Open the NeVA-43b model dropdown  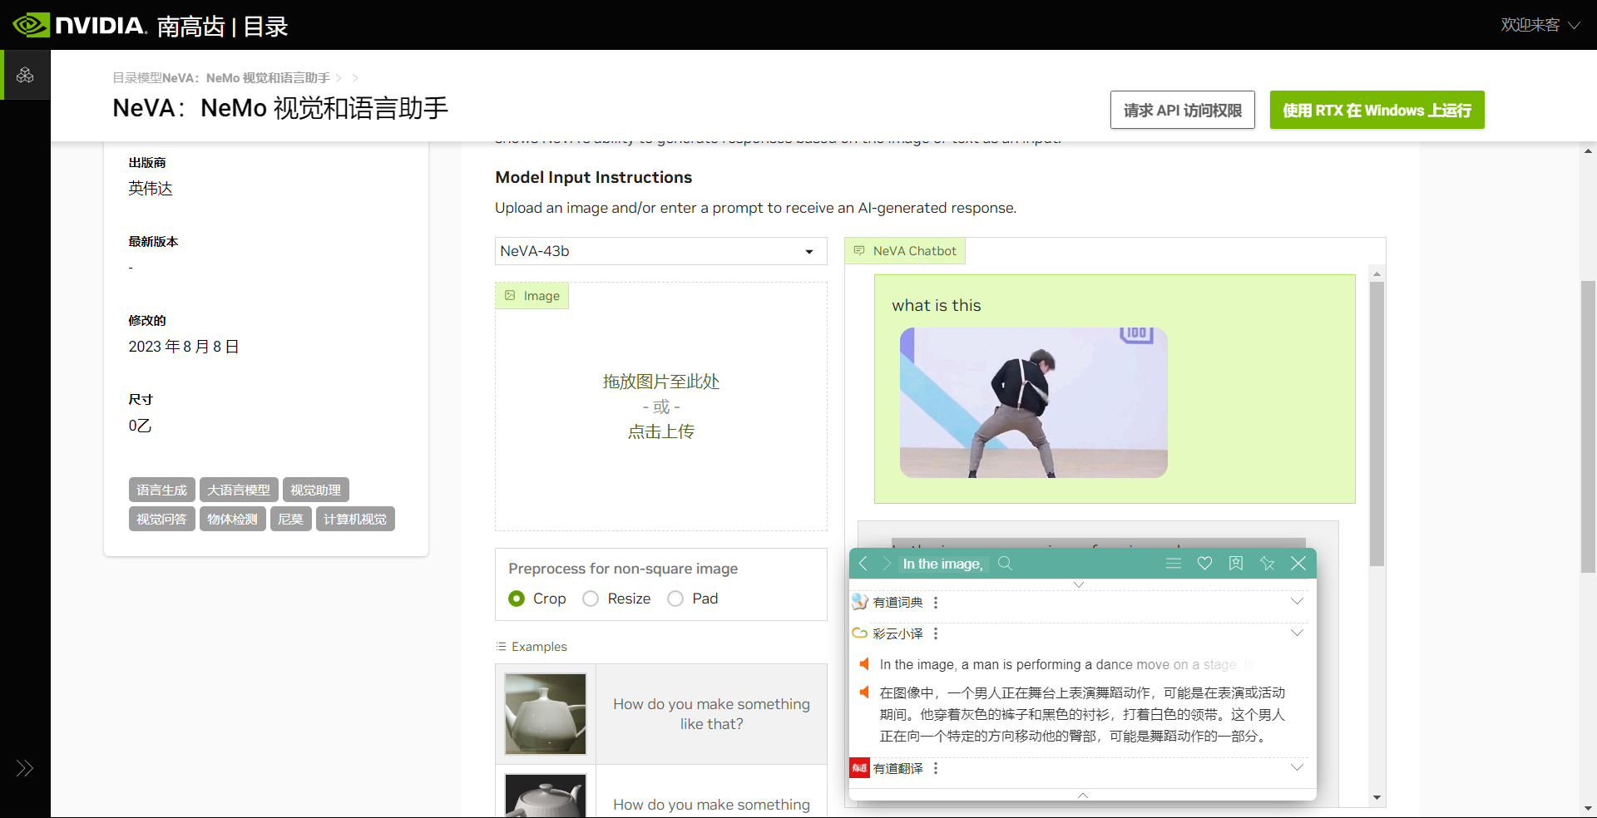[660, 251]
